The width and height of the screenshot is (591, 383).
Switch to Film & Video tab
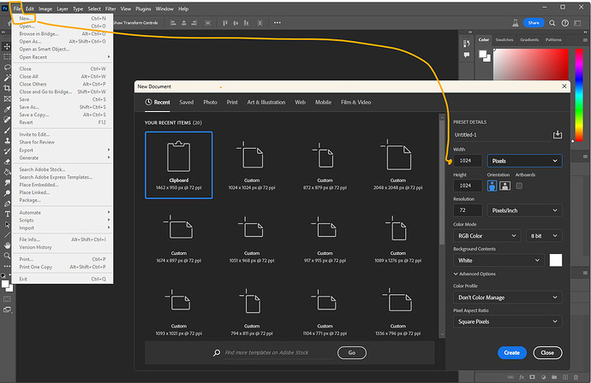(x=355, y=102)
